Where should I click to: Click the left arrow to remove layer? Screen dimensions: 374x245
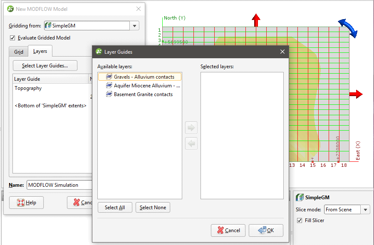tap(191, 144)
